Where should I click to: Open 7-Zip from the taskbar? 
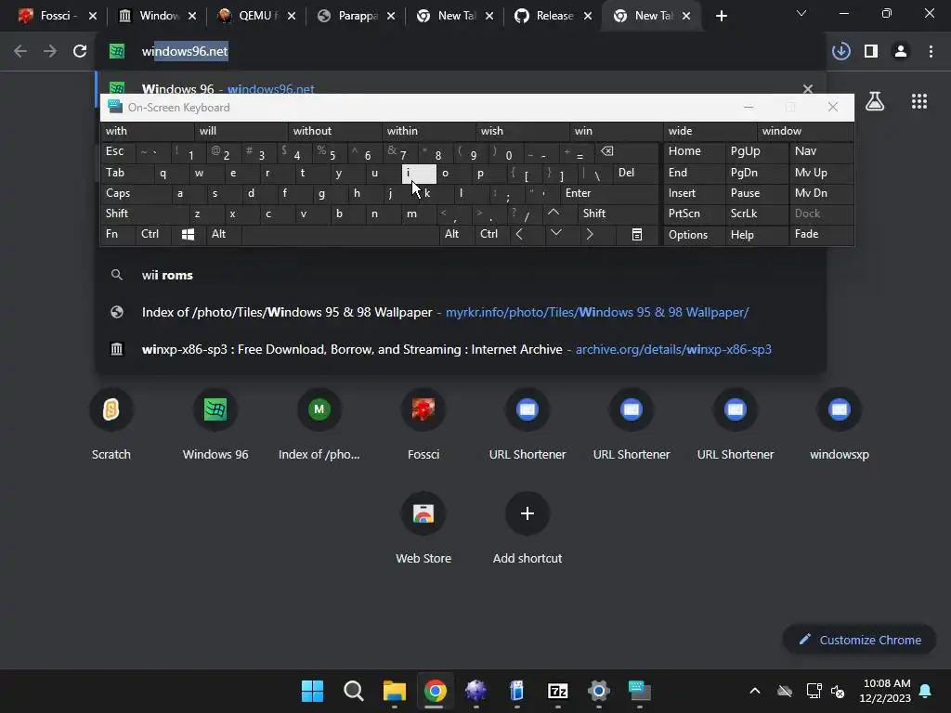557,691
